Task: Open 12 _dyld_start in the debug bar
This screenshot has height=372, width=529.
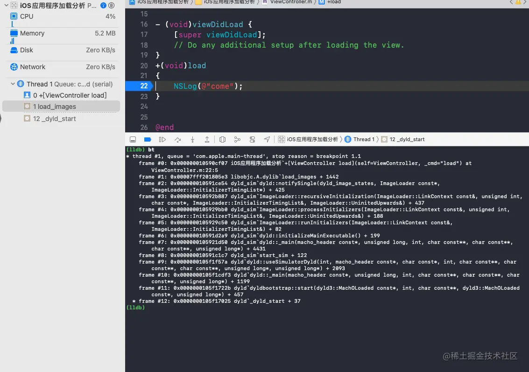Action: click(403, 139)
